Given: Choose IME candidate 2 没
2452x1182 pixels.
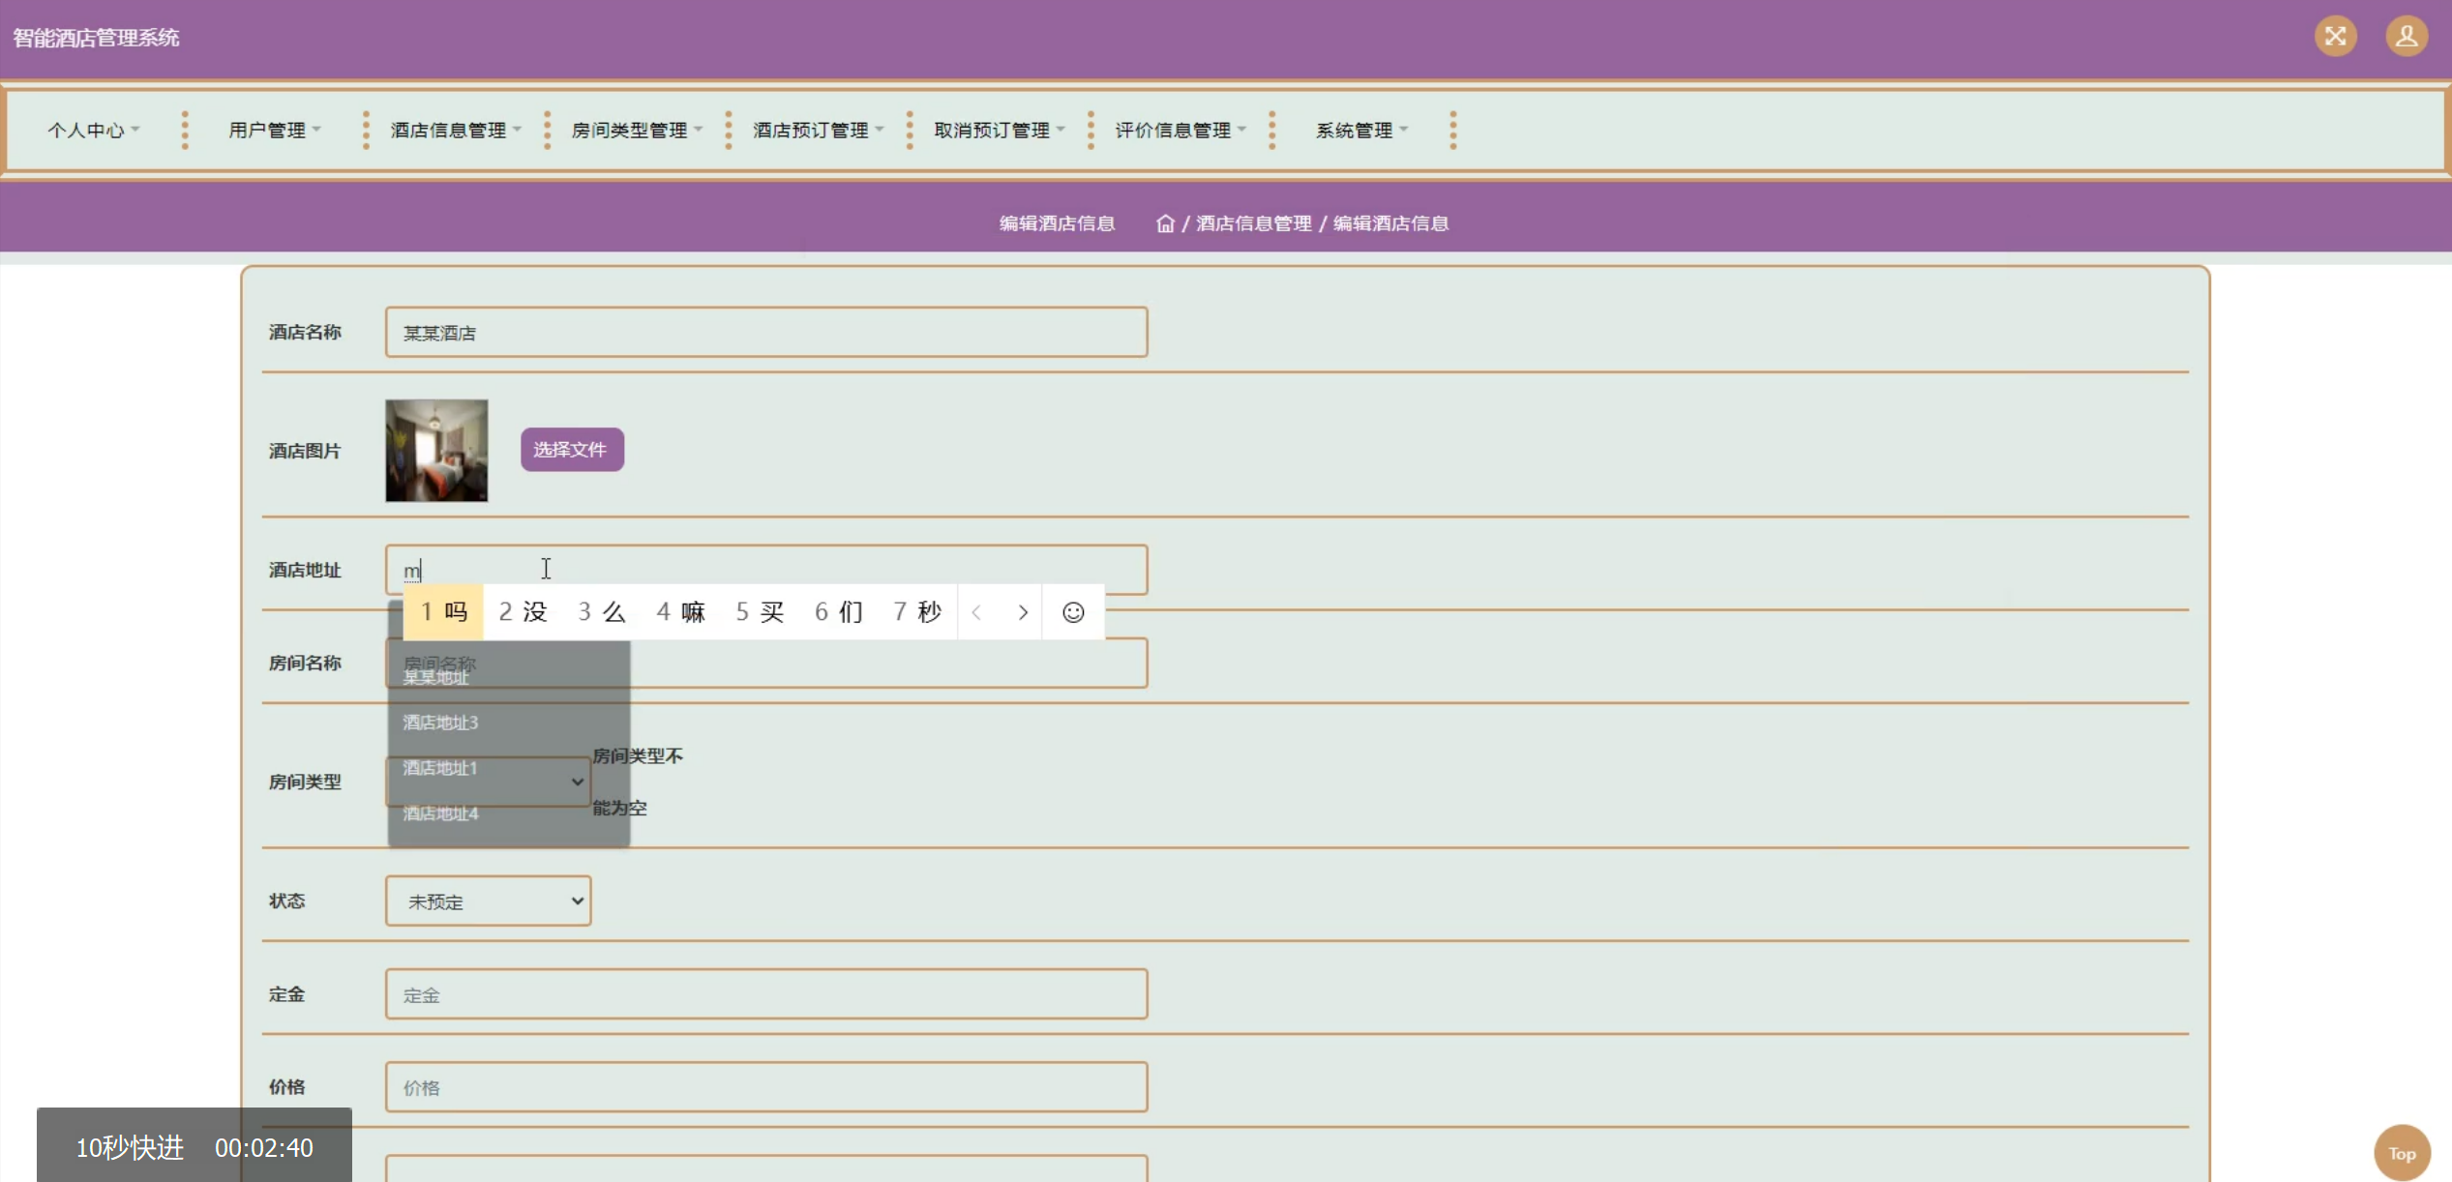Looking at the screenshot, I should coord(523,612).
